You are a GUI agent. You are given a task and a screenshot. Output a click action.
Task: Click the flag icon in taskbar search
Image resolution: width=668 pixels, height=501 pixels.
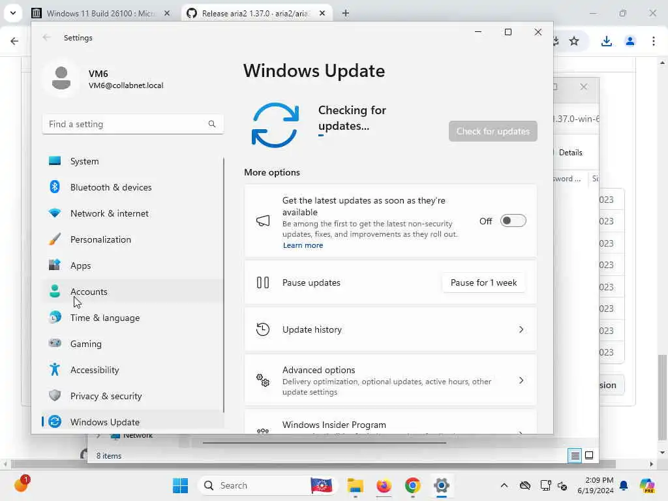click(322, 485)
